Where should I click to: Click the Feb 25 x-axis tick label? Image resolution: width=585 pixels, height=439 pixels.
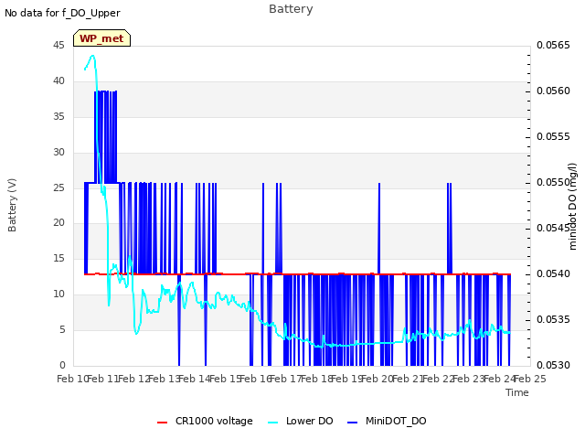[x=530, y=379]
